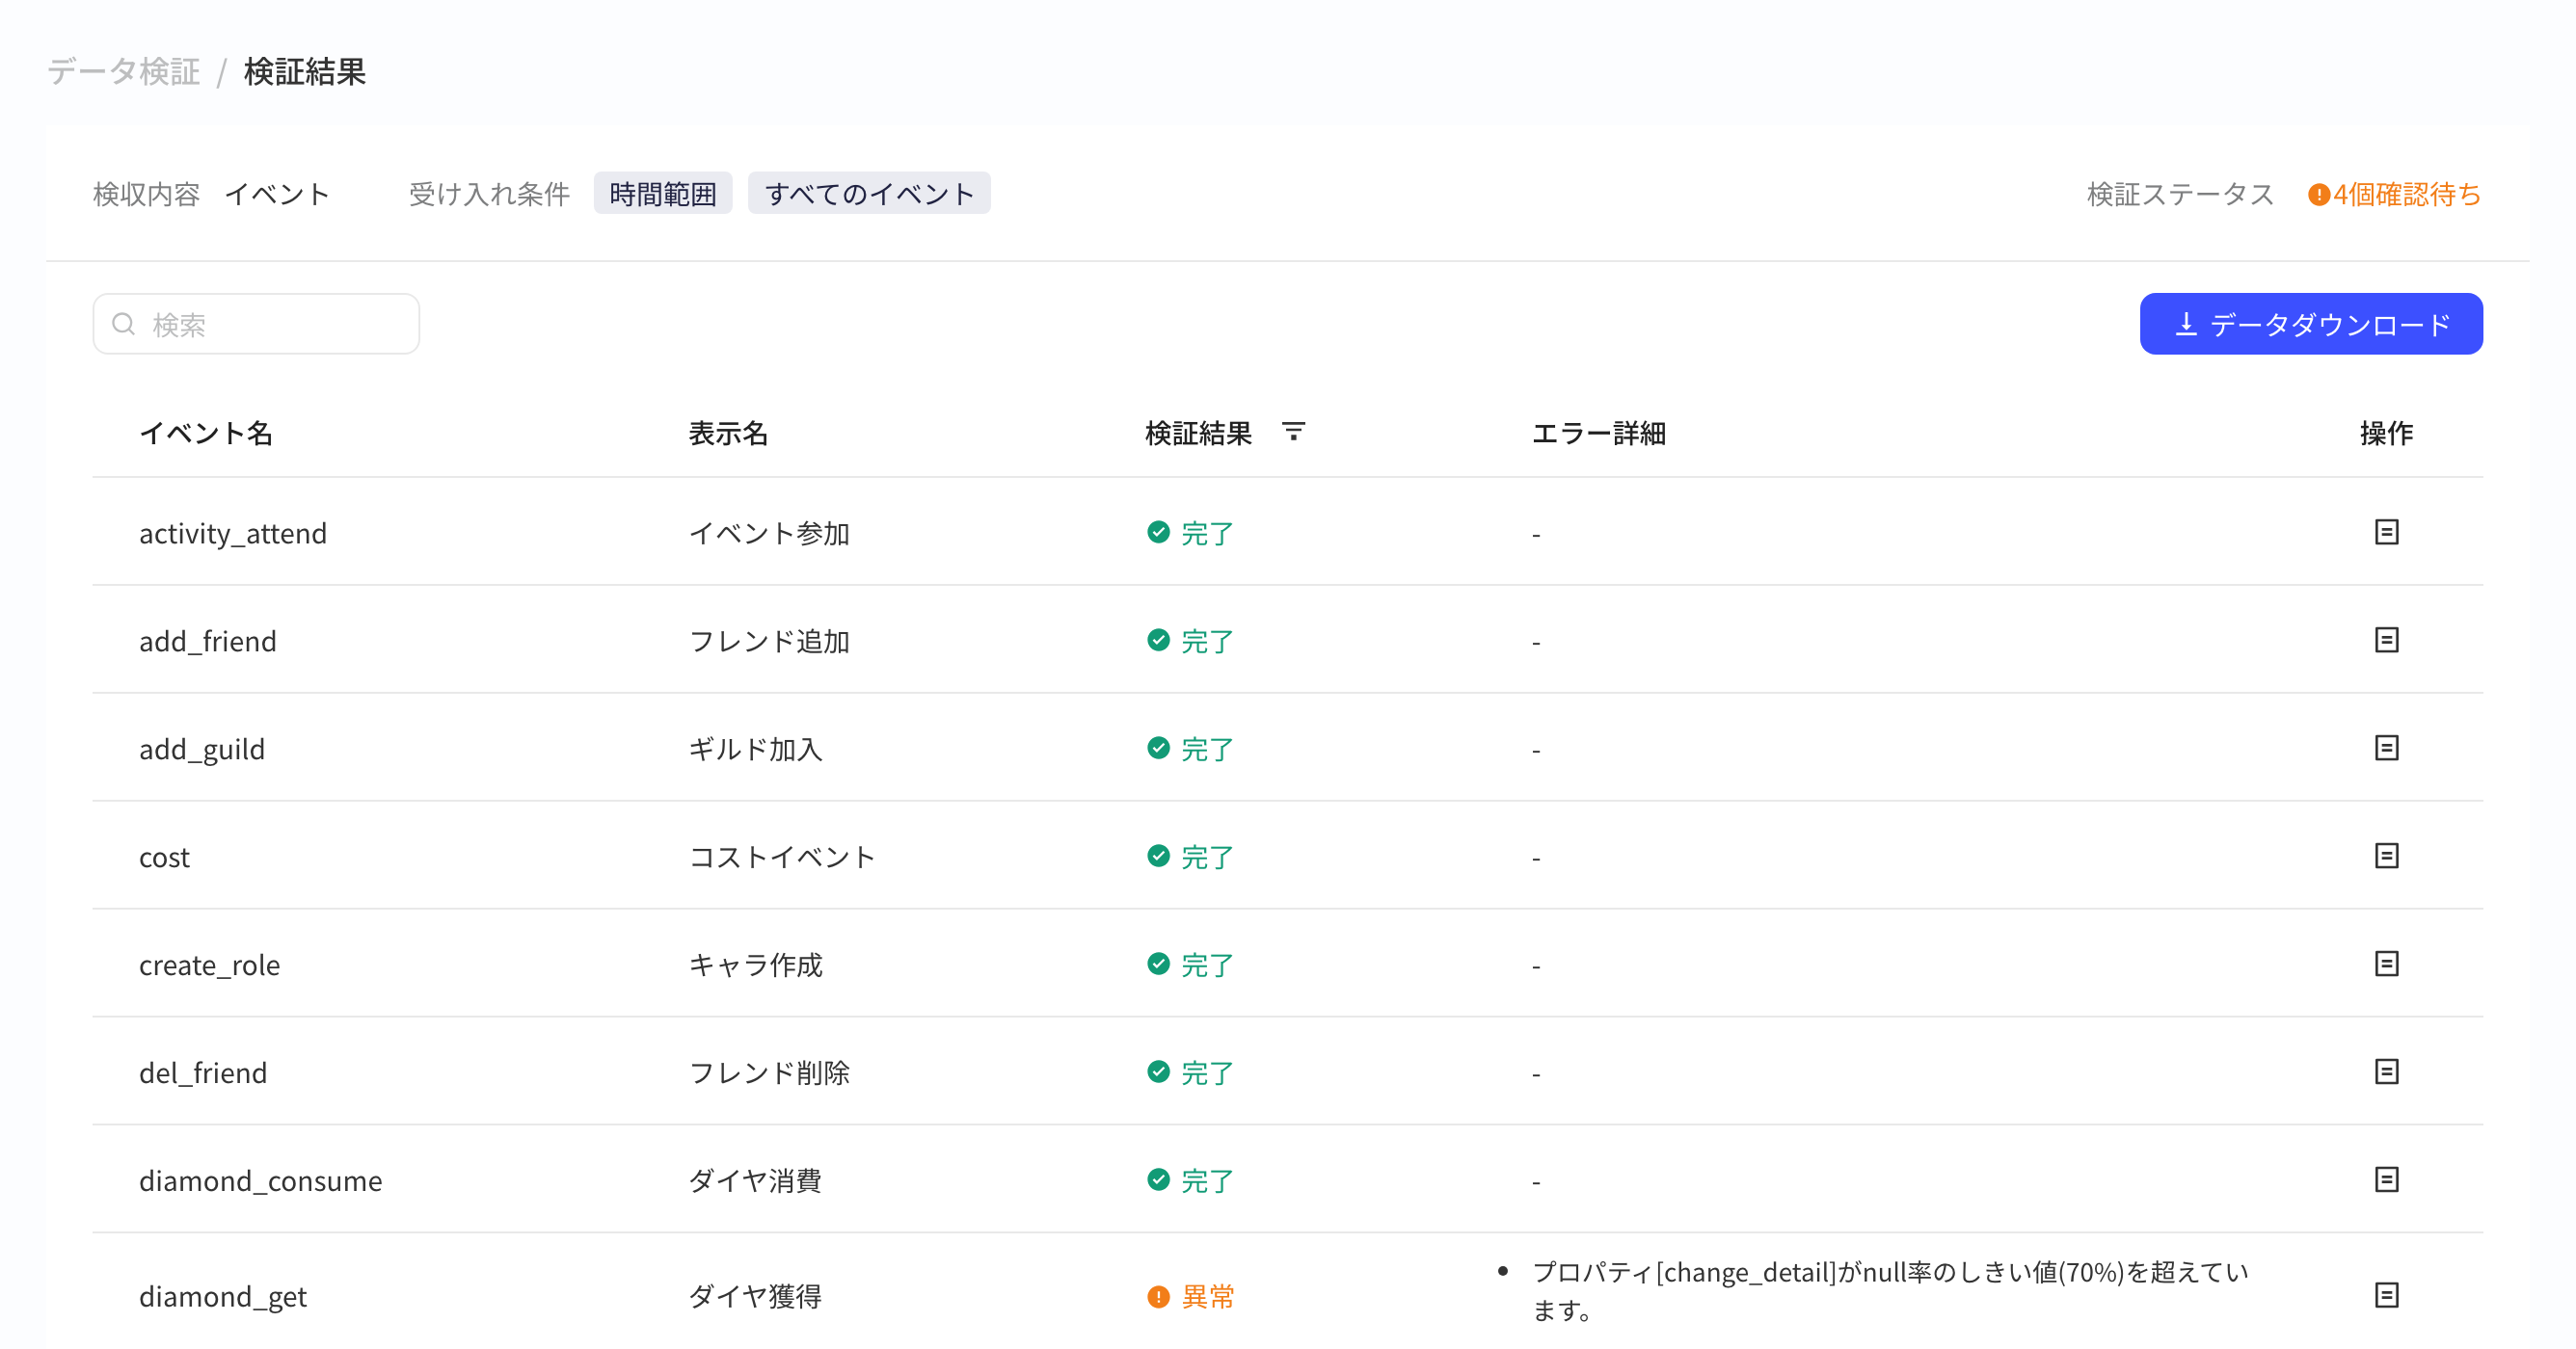Click the コストイベント display name
Image resolution: width=2576 pixels, height=1349 pixels.
point(782,857)
